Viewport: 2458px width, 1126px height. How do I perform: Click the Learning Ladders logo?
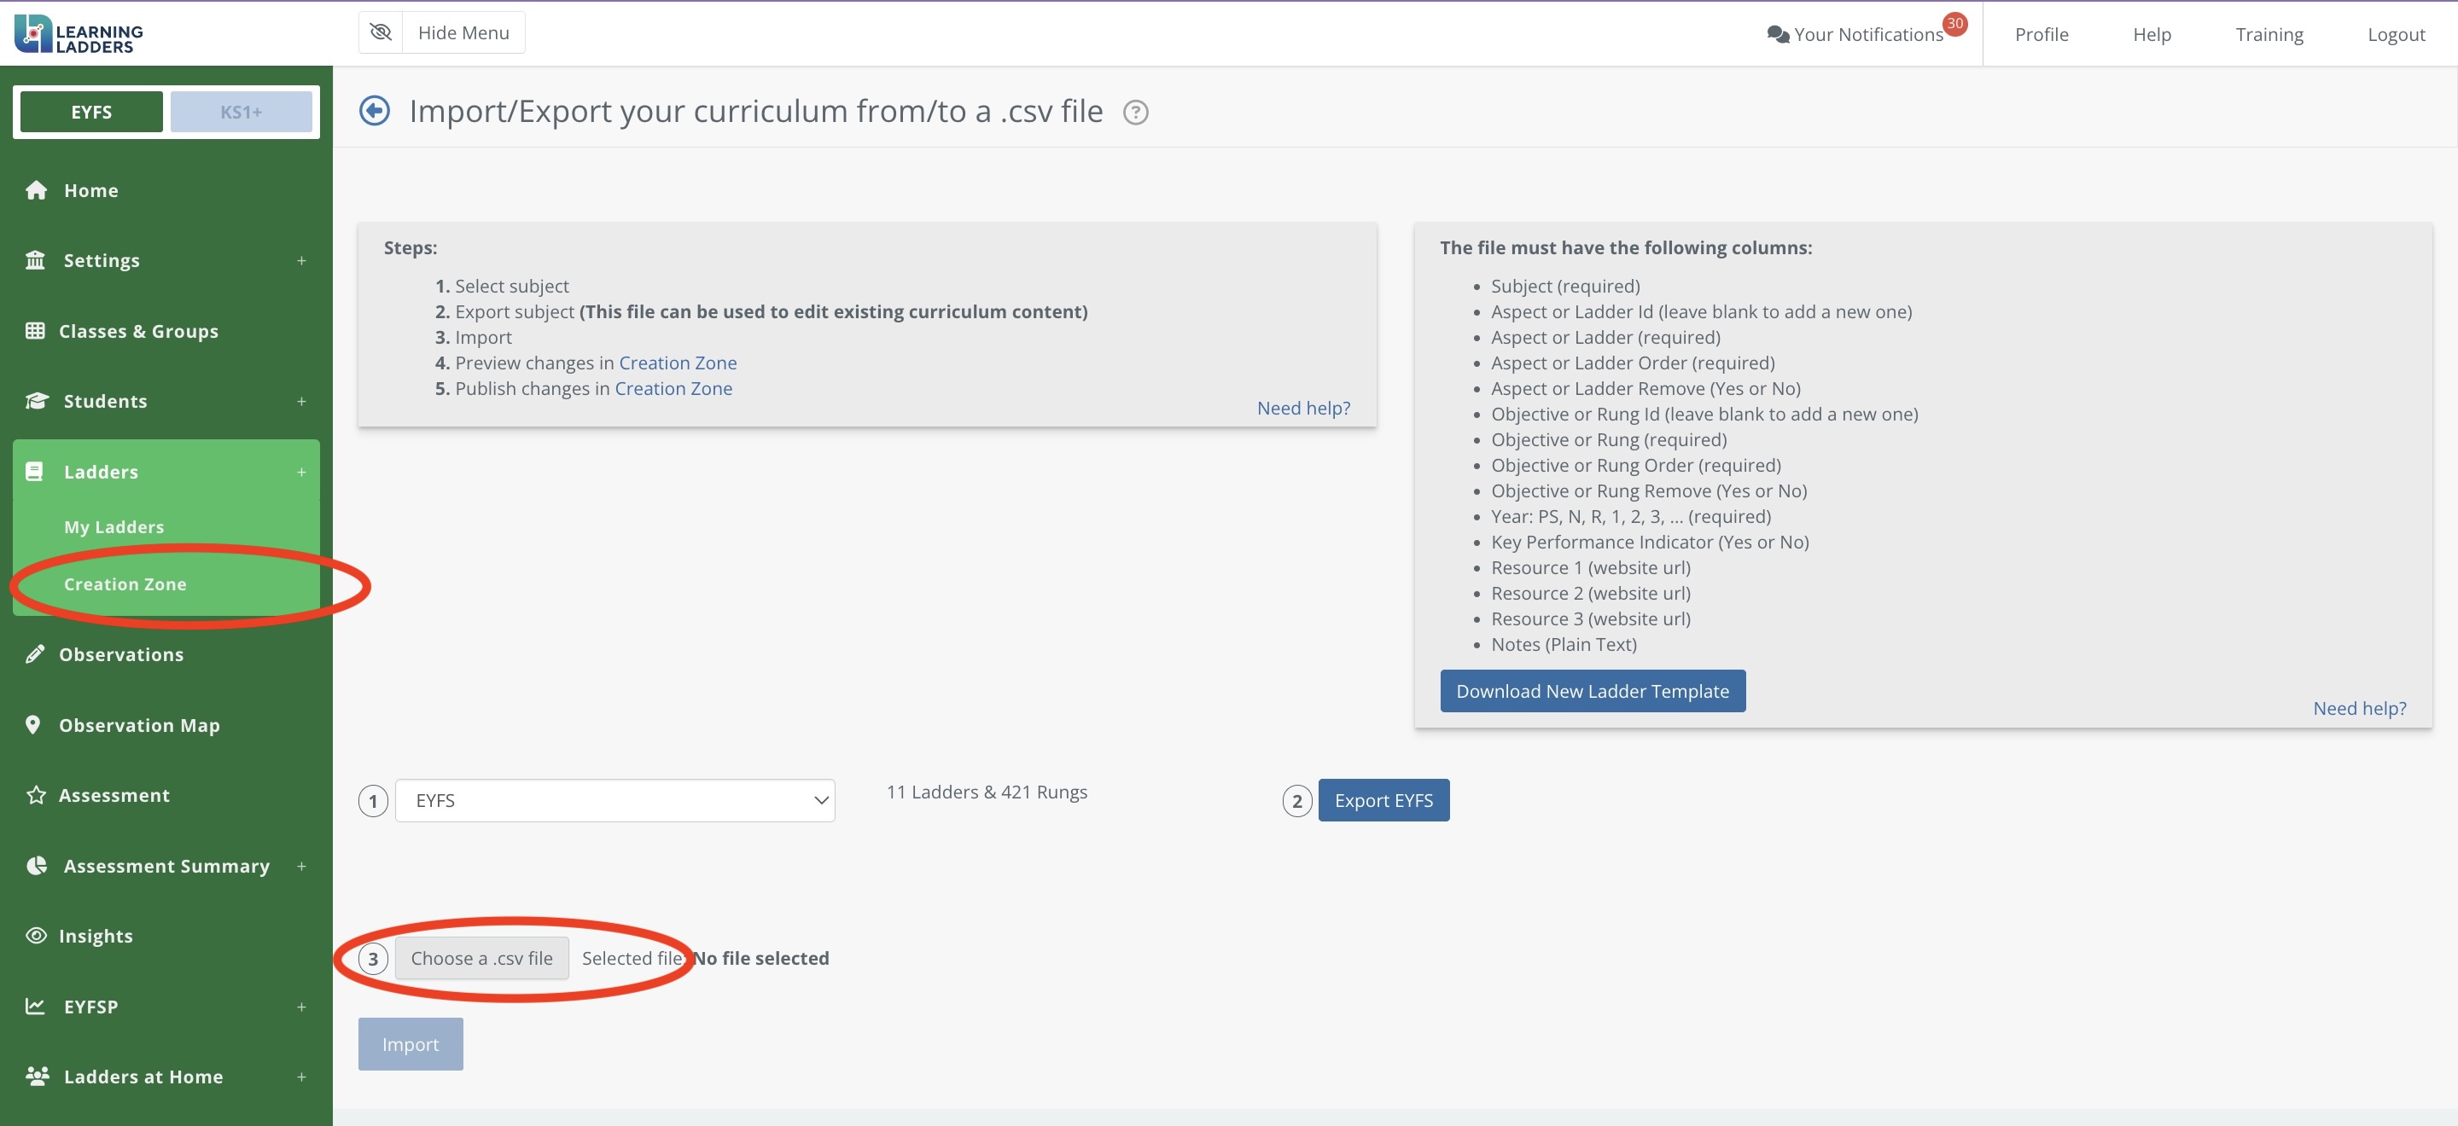[x=79, y=33]
